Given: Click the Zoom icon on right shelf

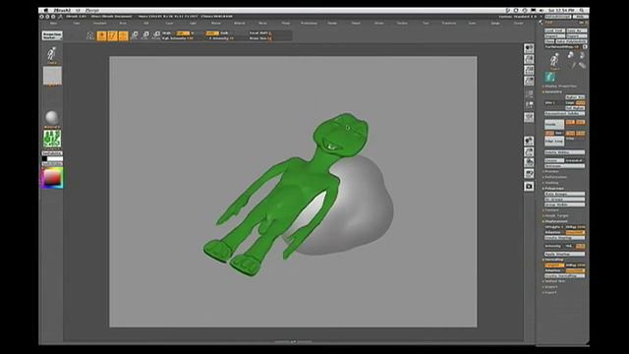Looking at the screenshot, I should click(x=529, y=59).
